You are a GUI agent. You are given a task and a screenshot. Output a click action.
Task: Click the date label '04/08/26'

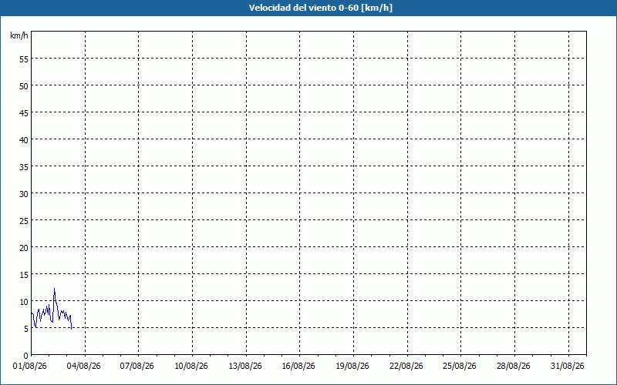[84, 367]
